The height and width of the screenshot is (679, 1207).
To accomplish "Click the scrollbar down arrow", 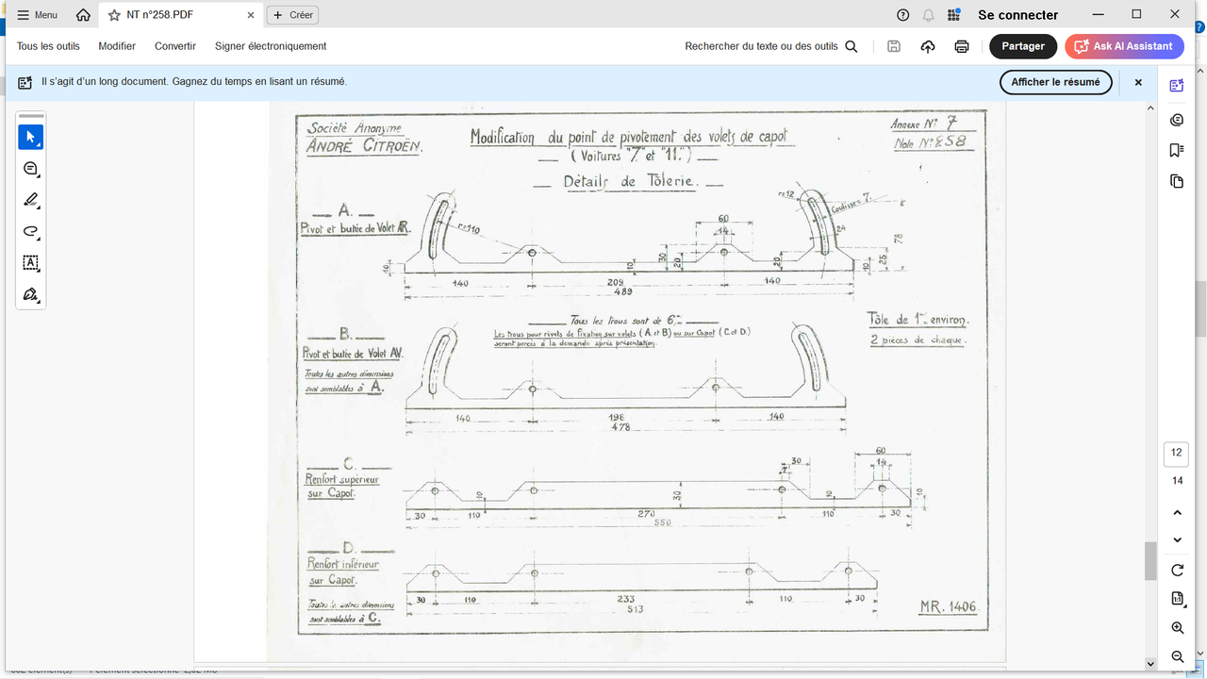I will (x=1150, y=664).
